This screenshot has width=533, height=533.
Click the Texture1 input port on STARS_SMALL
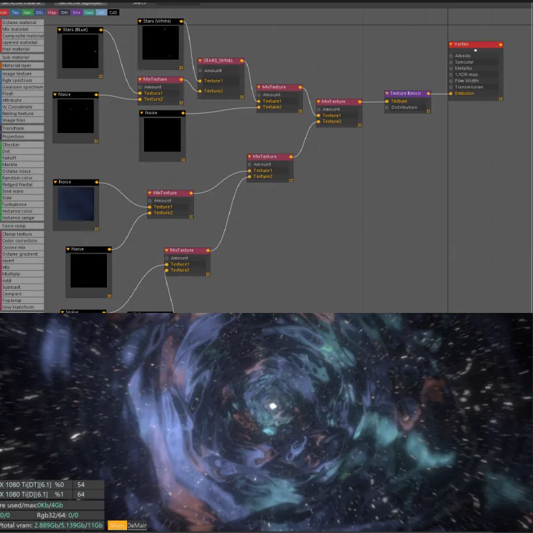coord(200,81)
